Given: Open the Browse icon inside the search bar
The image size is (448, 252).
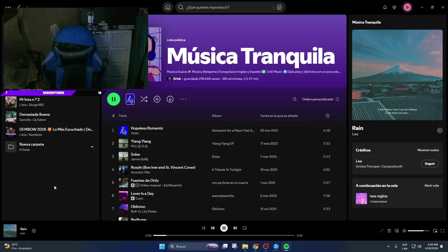Looking at the screenshot, I should click(x=279, y=7).
